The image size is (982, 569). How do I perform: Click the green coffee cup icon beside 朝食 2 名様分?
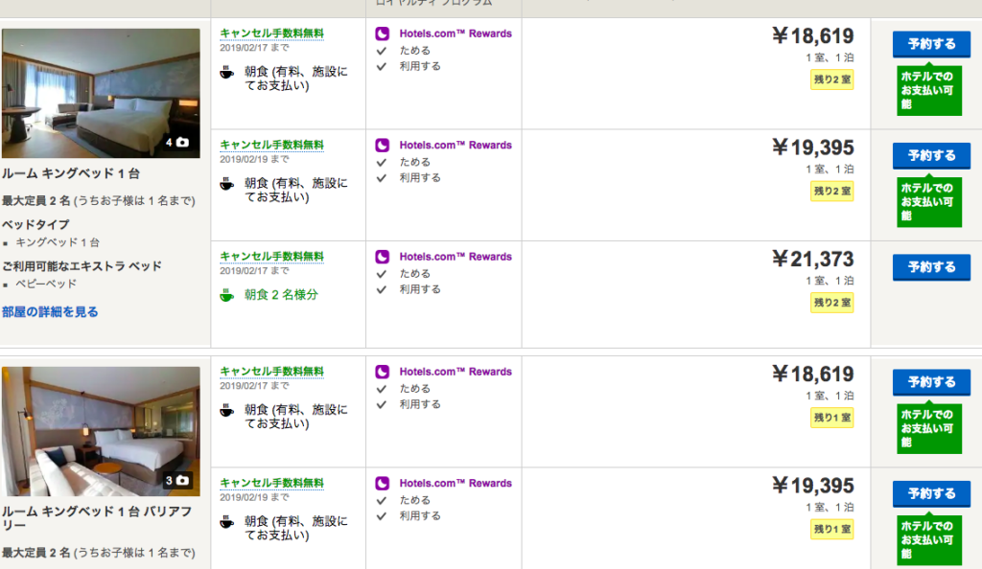point(226,295)
